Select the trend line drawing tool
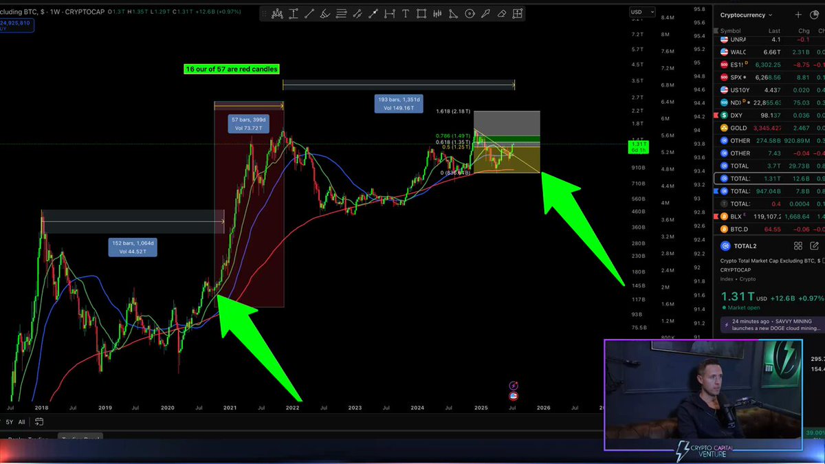This screenshot has width=825, height=464. click(309, 14)
